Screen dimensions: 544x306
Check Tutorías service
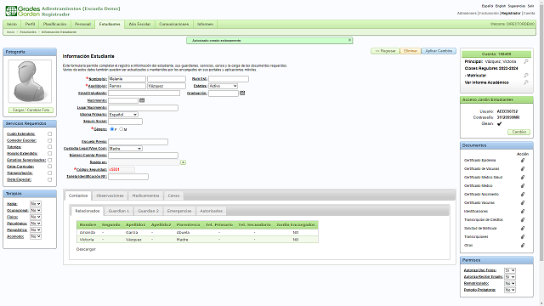tap(49, 147)
